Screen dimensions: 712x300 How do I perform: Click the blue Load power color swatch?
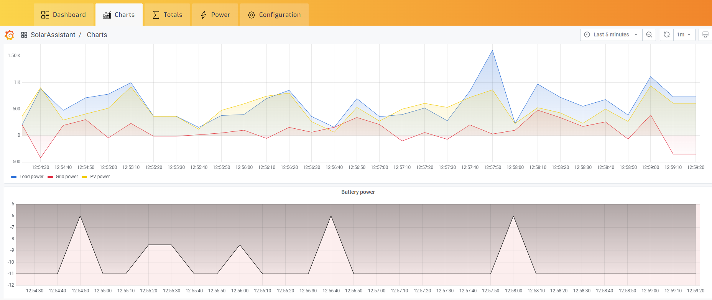[14, 177]
